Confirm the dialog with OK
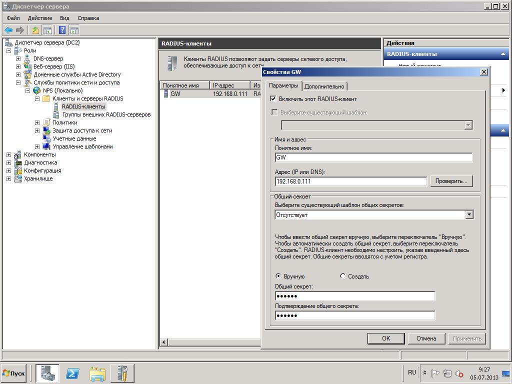 tap(386, 338)
